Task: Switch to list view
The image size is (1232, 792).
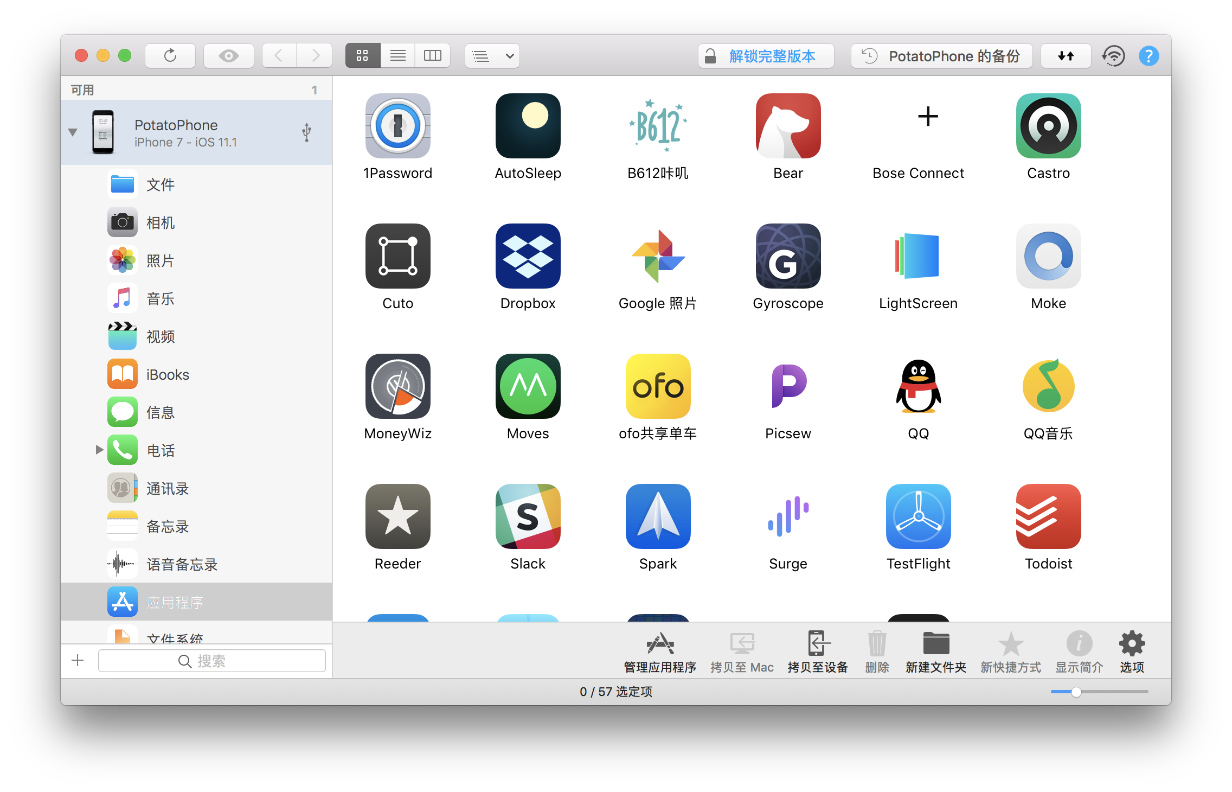Action: [x=397, y=55]
